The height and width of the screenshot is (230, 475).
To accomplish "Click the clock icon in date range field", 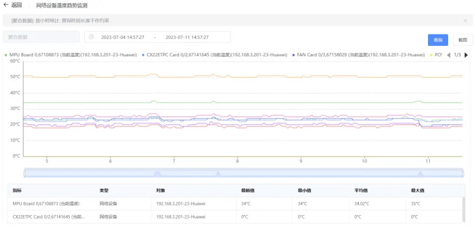I will point(91,37).
